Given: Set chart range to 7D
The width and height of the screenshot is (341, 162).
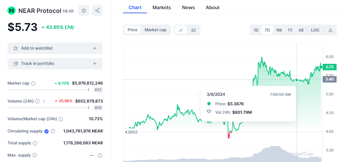Looking at the screenshot, I should point(267,30).
